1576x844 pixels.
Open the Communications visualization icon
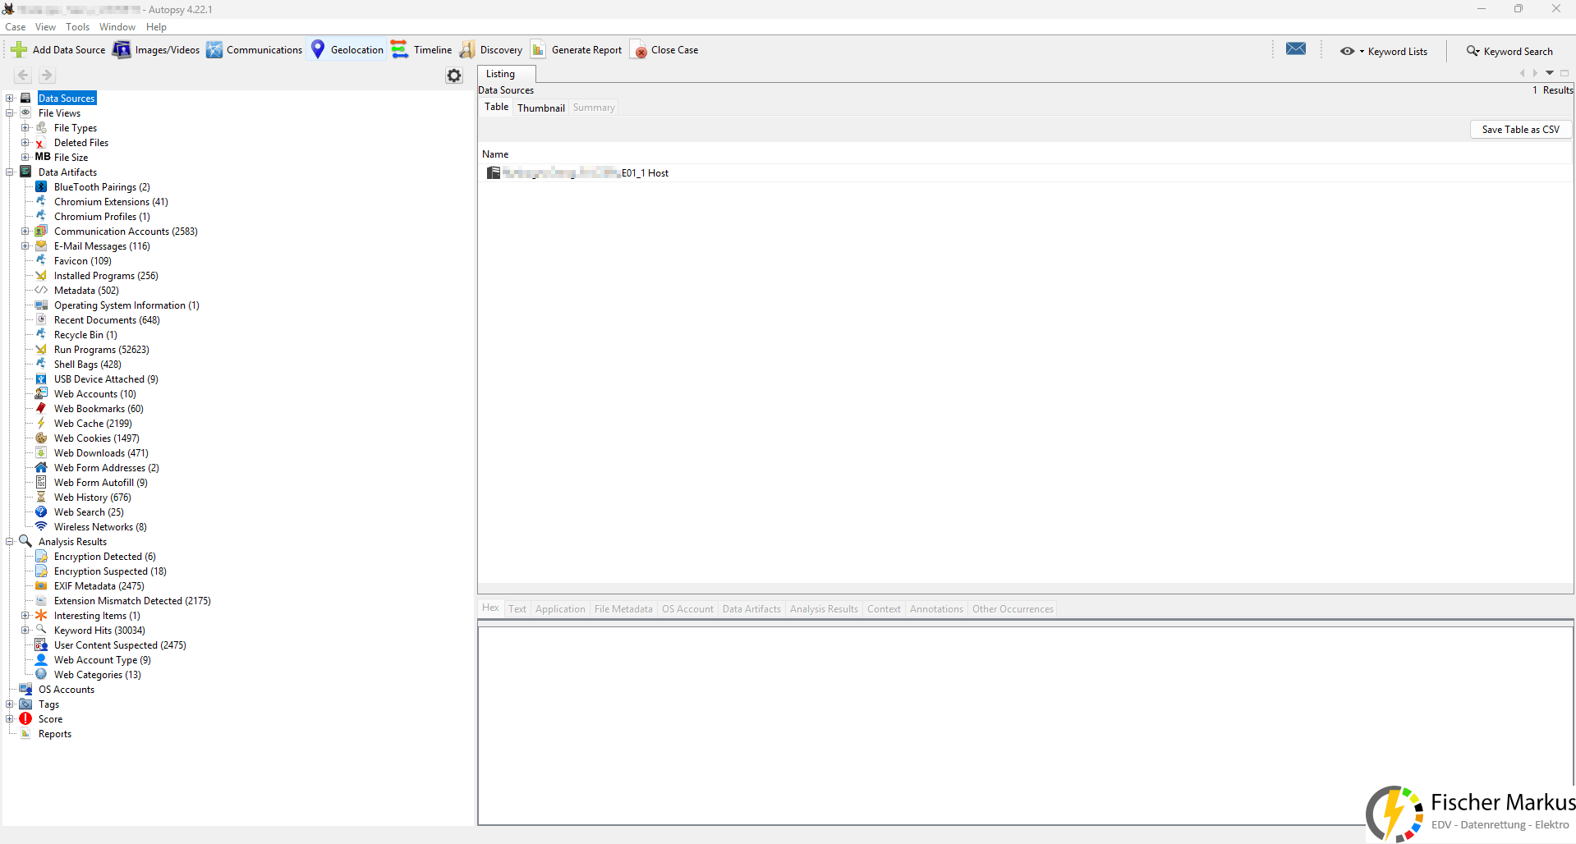coord(214,50)
